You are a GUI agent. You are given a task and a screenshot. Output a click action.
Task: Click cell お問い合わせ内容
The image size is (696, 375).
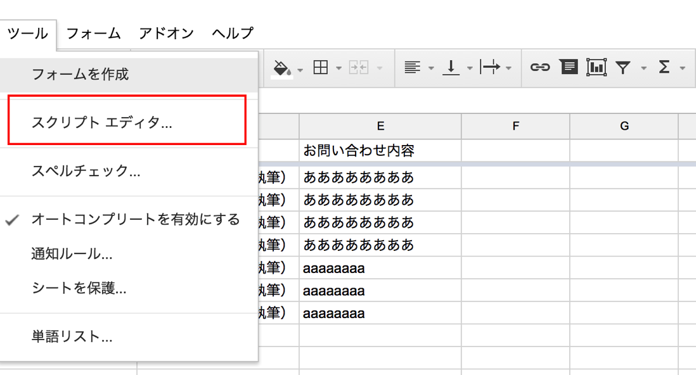(x=380, y=151)
